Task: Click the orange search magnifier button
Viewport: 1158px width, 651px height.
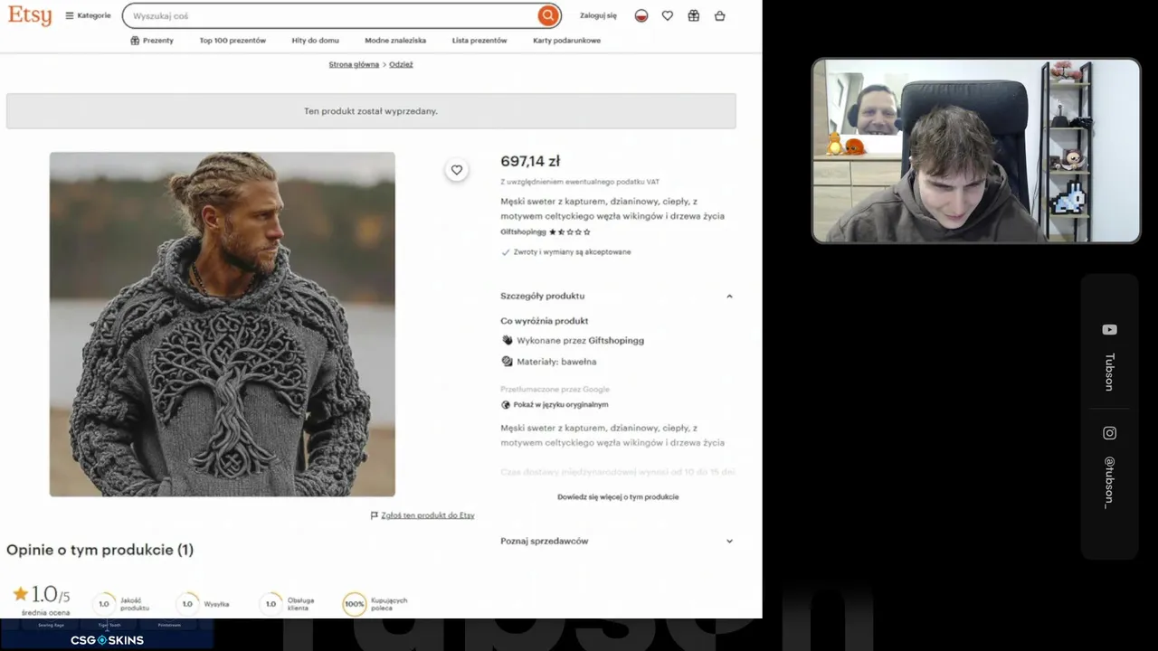Action: pyautogui.click(x=547, y=15)
